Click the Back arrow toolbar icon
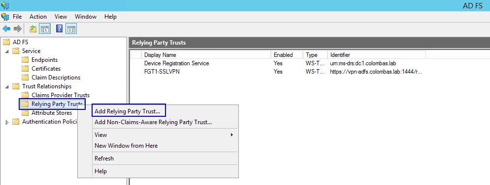The width and height of the screenshot is (490, 185). click(x=6, y=29)
